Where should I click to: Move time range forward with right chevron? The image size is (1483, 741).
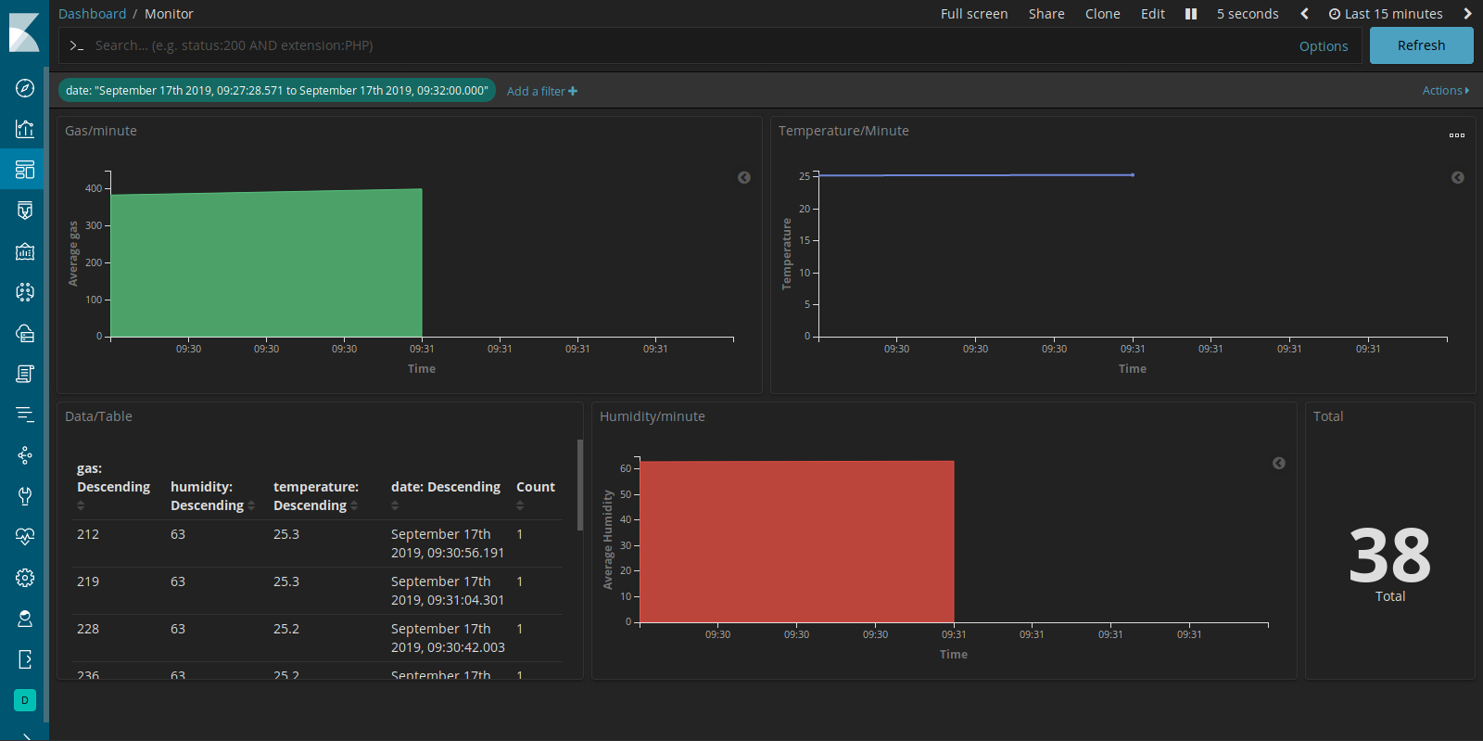click(1467, 14)
